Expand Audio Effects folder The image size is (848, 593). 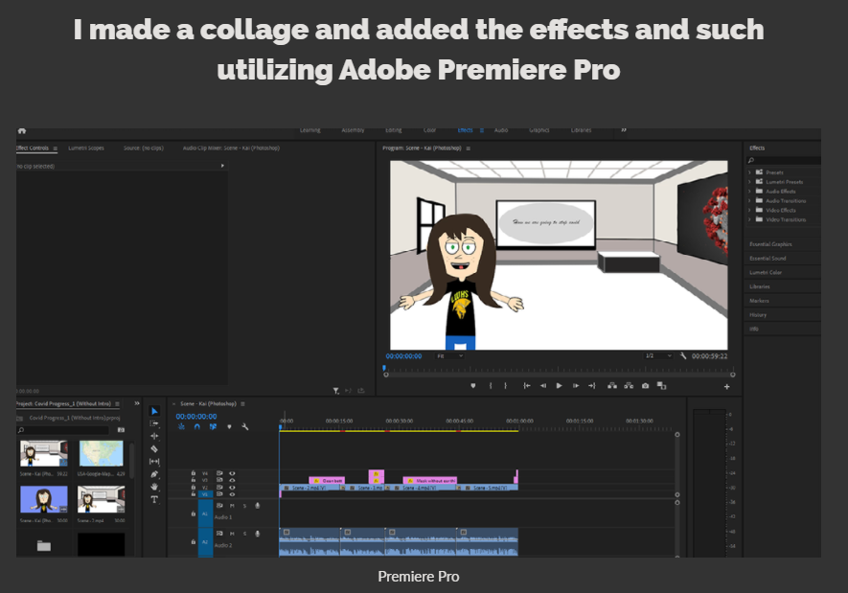click(749, 192)
